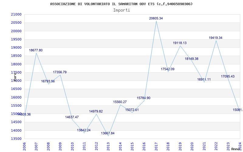Screen dimensions: 243x152
Task: Click the 13500 y-axis tick label
Action: point(16,139)
